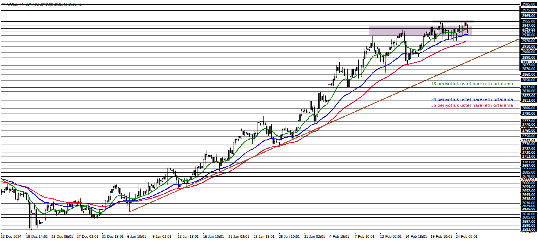
Task: Click the 2597.00 price level label
Action: pos(528,222)
